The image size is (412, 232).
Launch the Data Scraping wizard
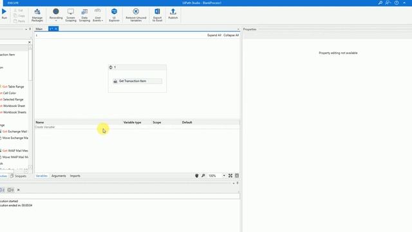(x=84, y=15)
